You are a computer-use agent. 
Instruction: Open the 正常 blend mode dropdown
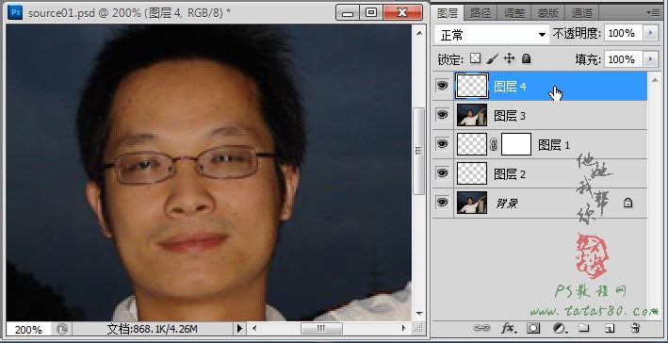(493, 34)
